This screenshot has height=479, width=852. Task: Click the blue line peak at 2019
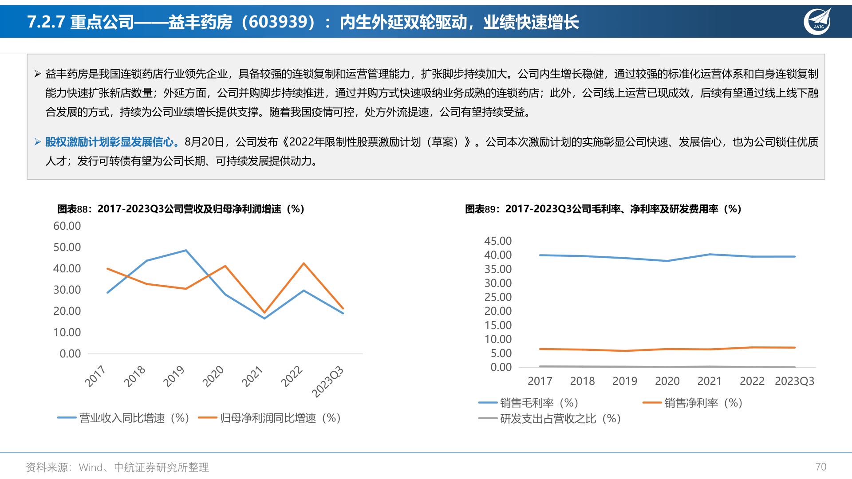click(x=186, y=251)
